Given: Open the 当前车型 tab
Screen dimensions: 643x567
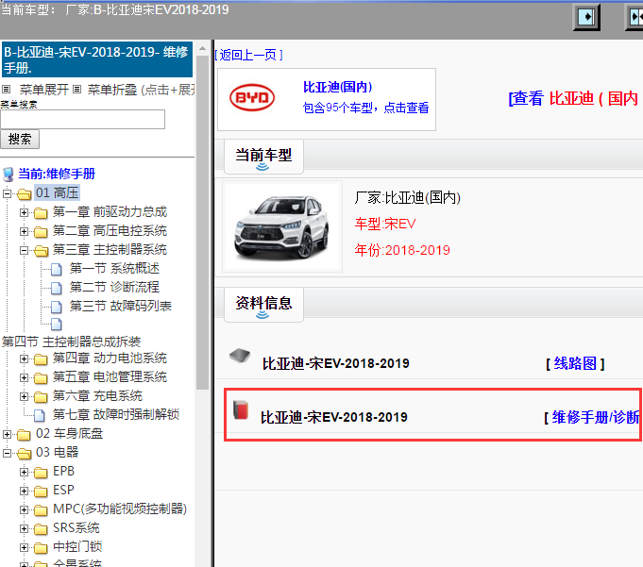Looking at the screenshot, I should 263,157.
